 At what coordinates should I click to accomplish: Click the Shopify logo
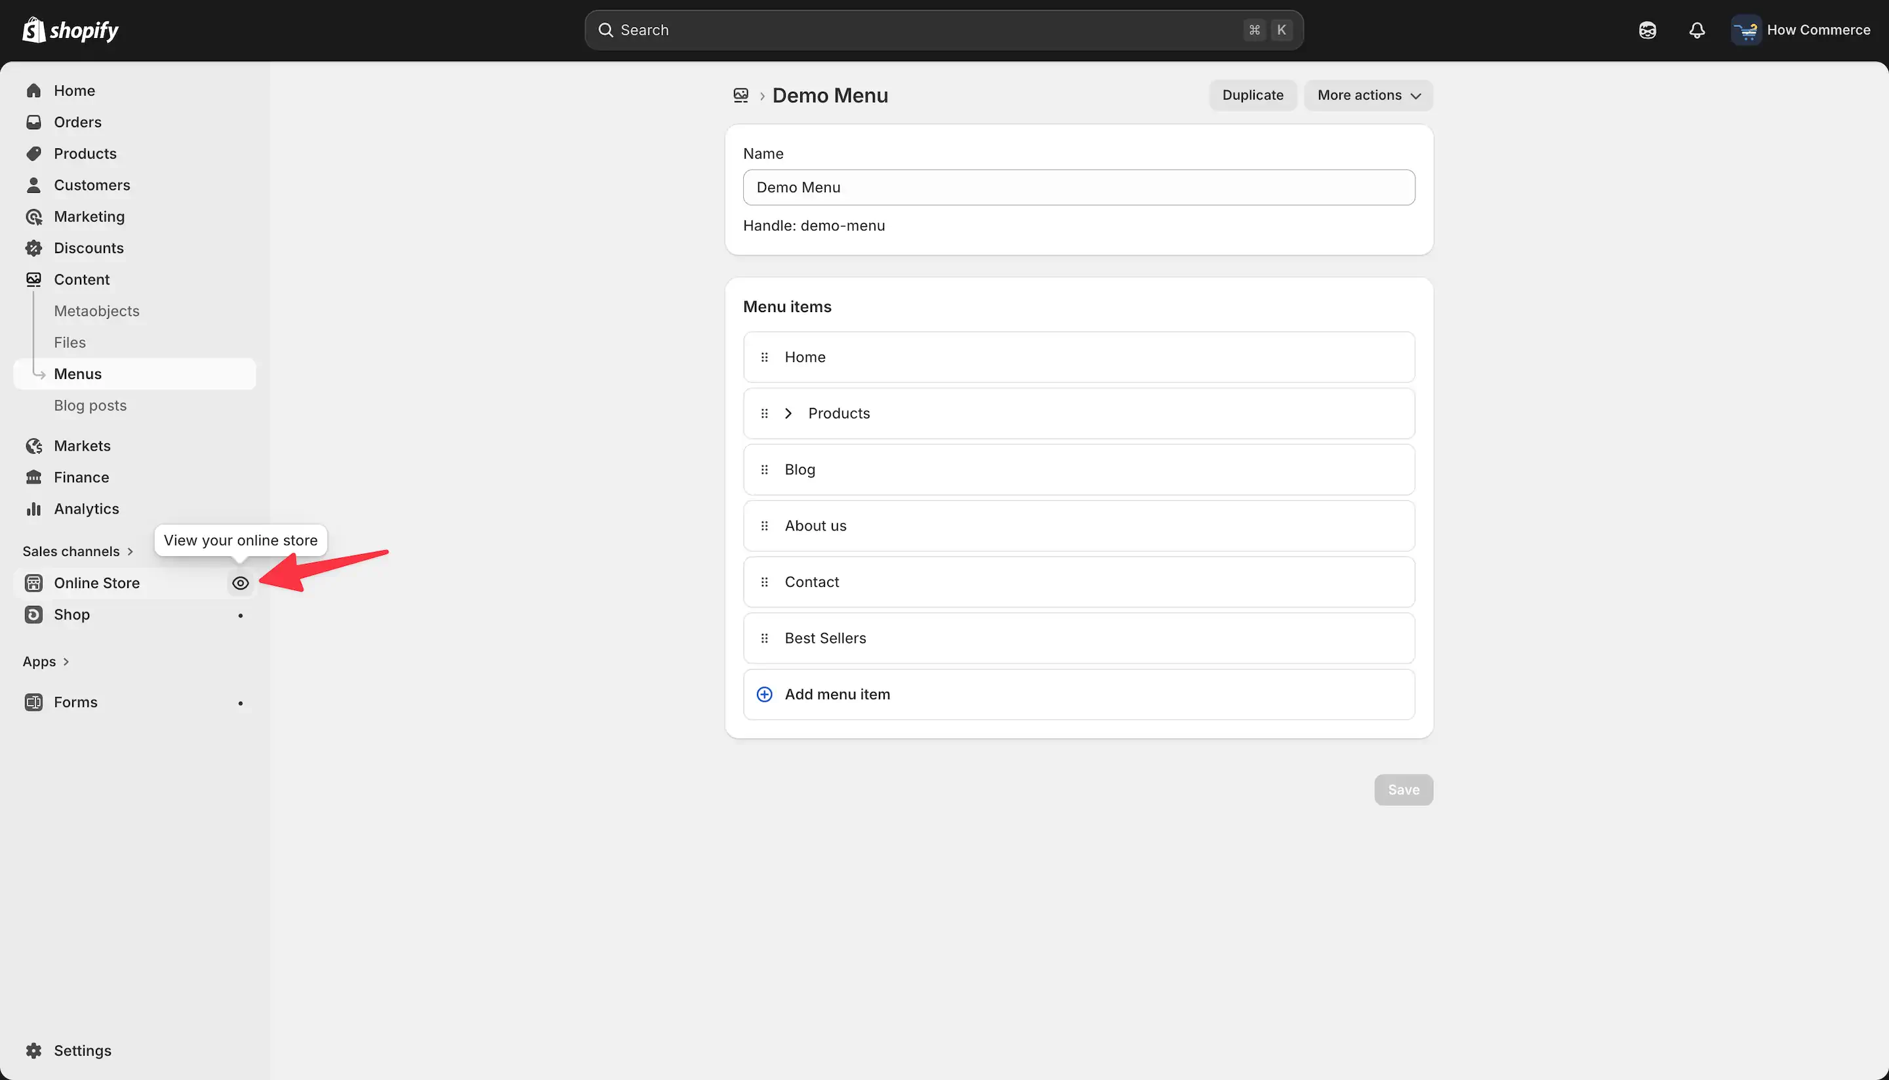point(70,30)
